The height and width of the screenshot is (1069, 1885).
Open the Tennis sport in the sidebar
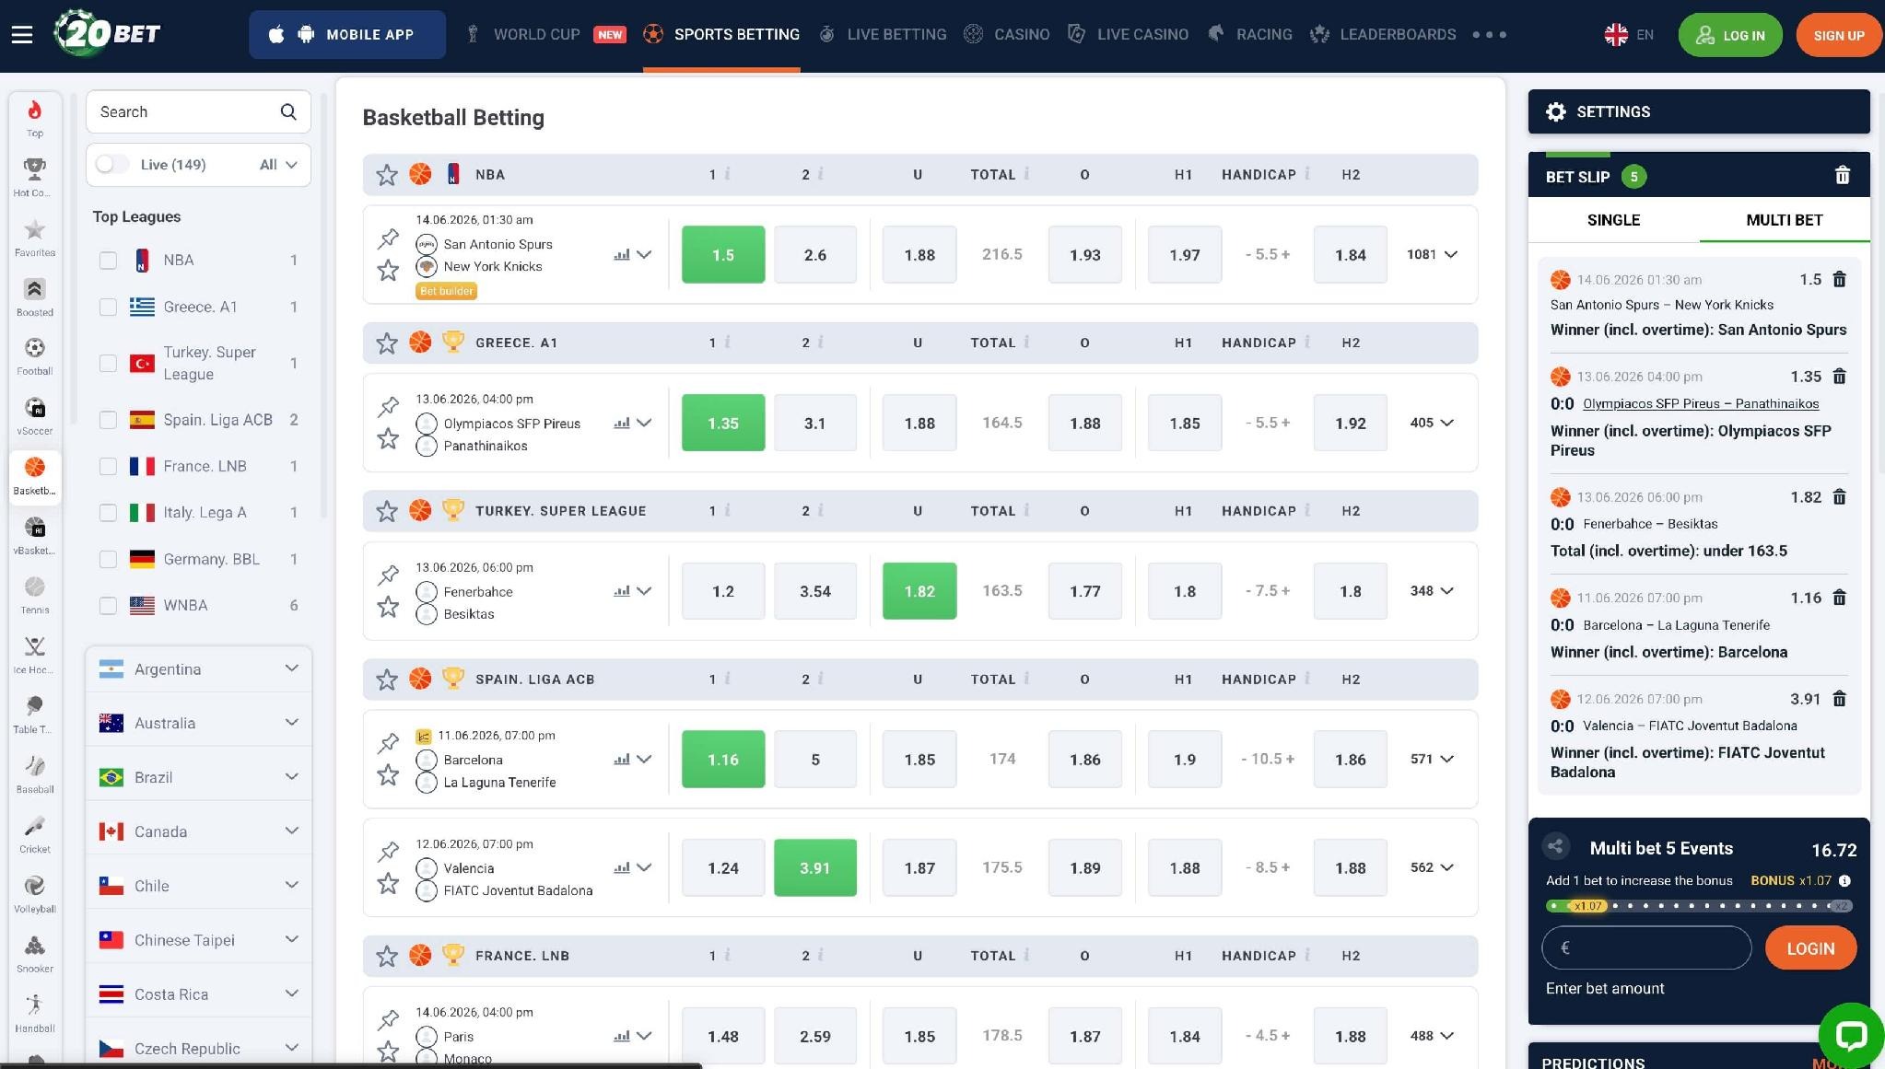point(34,595)
